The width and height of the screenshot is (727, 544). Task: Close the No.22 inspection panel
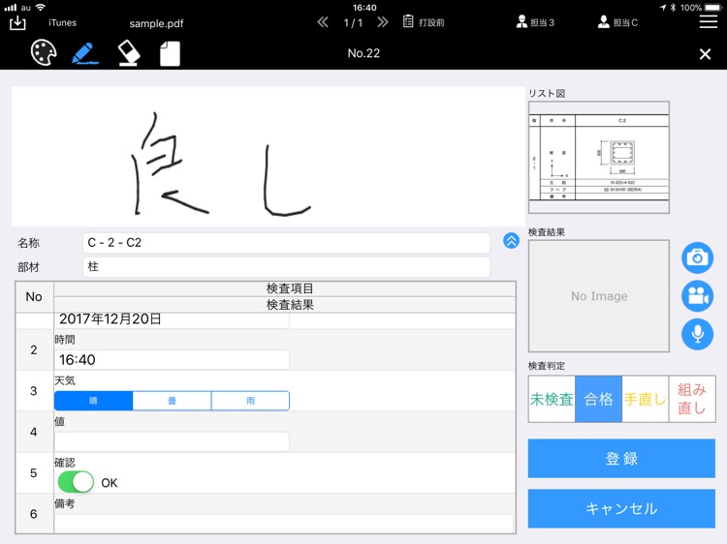pyautogui.click(x=706, y=54)
